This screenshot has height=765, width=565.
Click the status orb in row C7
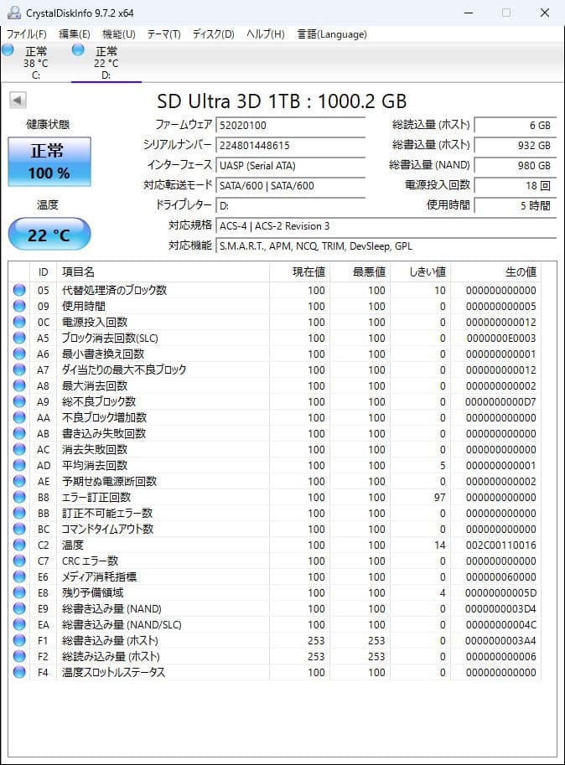[19, 561]
